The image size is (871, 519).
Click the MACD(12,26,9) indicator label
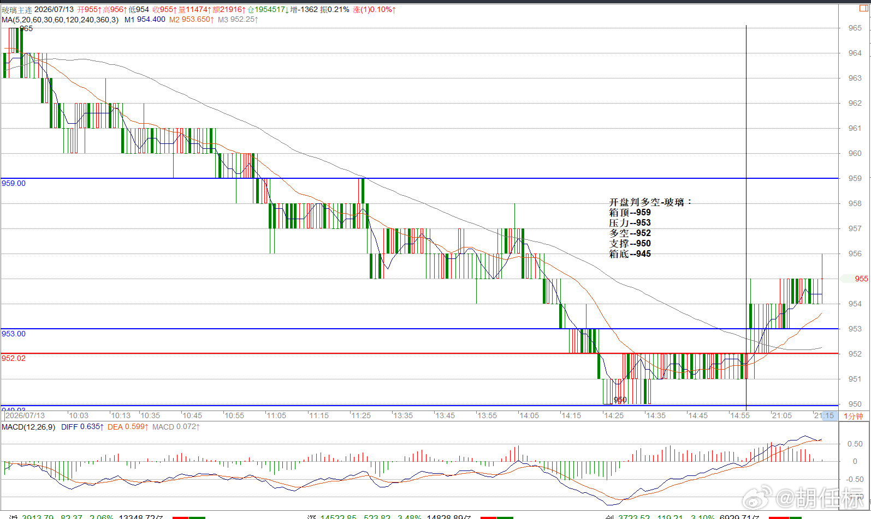click(28, 427)
